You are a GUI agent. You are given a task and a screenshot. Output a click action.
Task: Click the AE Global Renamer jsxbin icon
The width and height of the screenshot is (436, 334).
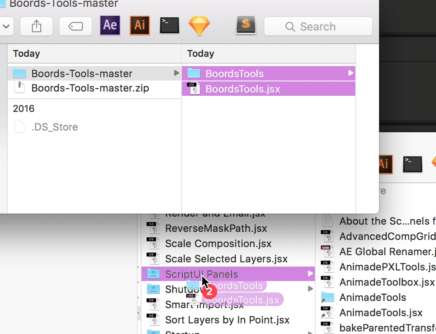pyautogui.click(x=327, y=251)
